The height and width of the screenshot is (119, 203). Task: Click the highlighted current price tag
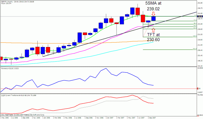[200, 17]
